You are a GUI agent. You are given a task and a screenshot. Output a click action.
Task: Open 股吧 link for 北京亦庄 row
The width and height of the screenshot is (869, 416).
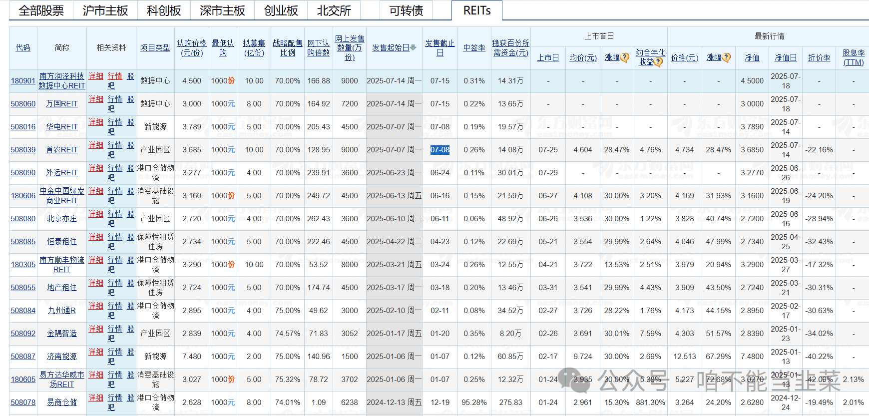pos(130,214)
